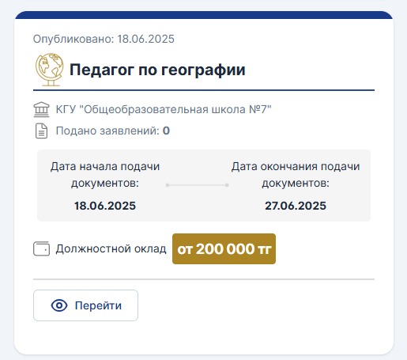Click the institution building icon

click(41, 110)
